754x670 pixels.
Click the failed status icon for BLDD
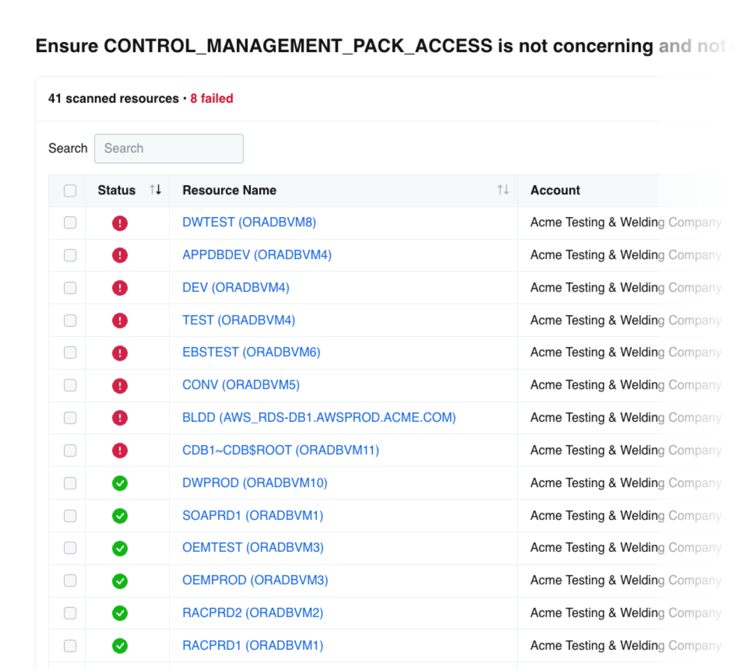[120, 418]
